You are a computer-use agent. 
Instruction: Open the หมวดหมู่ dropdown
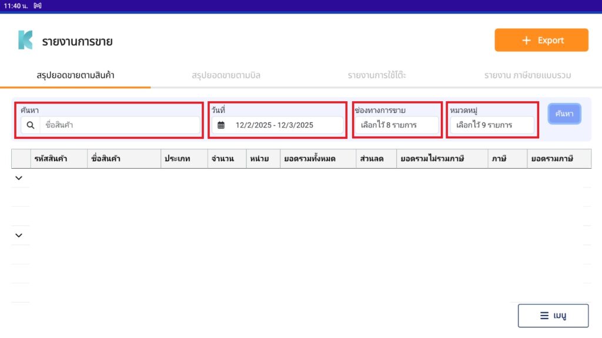click(x=491, y=125)
